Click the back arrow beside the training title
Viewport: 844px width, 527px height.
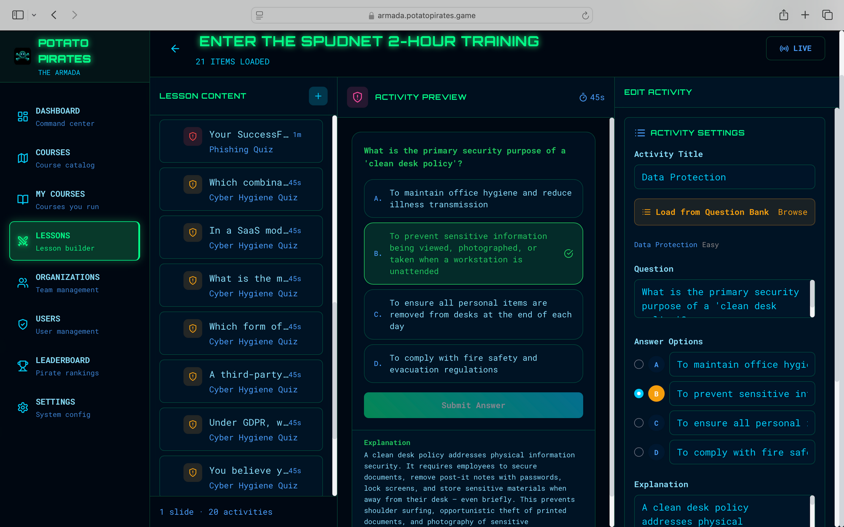(x=175, y=48)
